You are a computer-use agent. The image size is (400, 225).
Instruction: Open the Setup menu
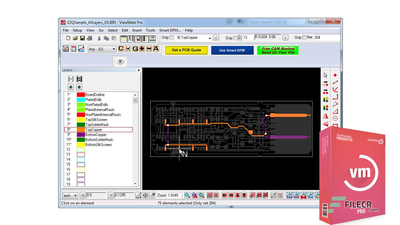click(x=77, y=30)
